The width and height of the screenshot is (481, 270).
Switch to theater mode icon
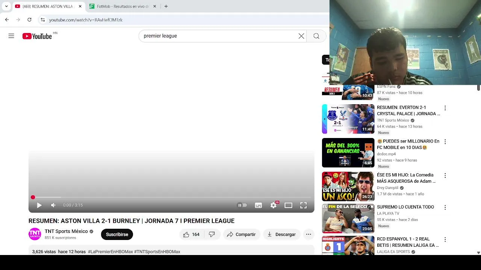[x=288, y=205]
